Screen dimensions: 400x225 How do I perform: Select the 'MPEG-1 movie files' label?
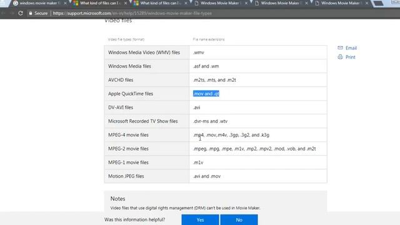tap(128, 162)
